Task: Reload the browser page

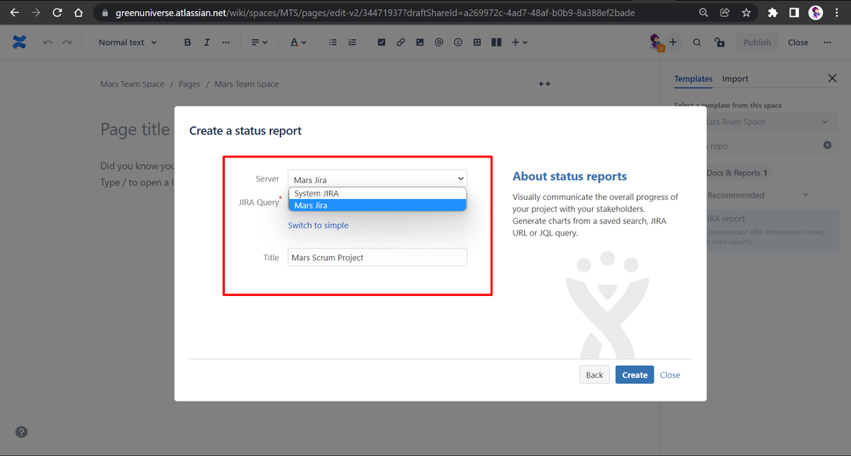Action: click(x=57, y=13)
